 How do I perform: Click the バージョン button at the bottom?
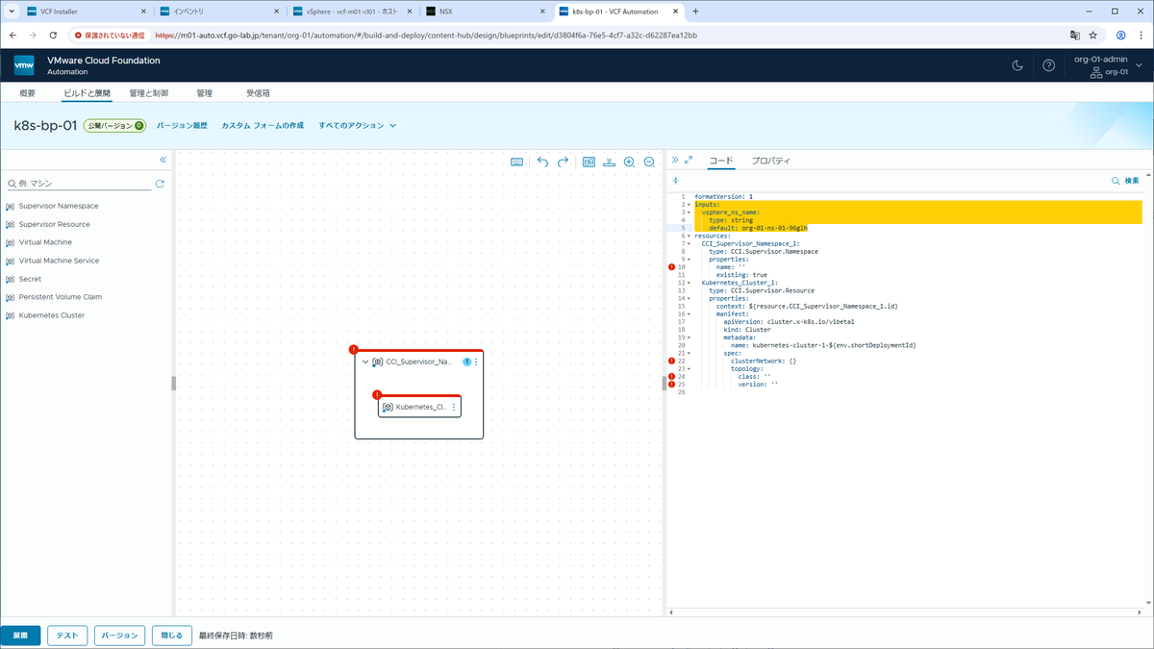click(x=120, y=636)
